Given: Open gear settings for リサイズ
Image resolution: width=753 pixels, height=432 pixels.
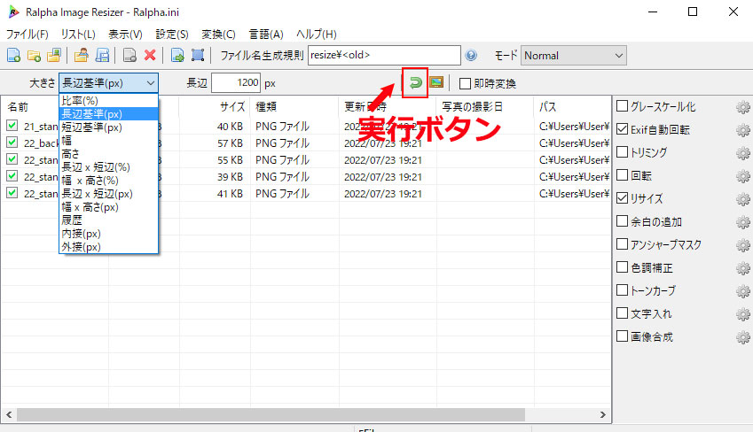Looking at the screenshot, I should click(x=743, y=199).
